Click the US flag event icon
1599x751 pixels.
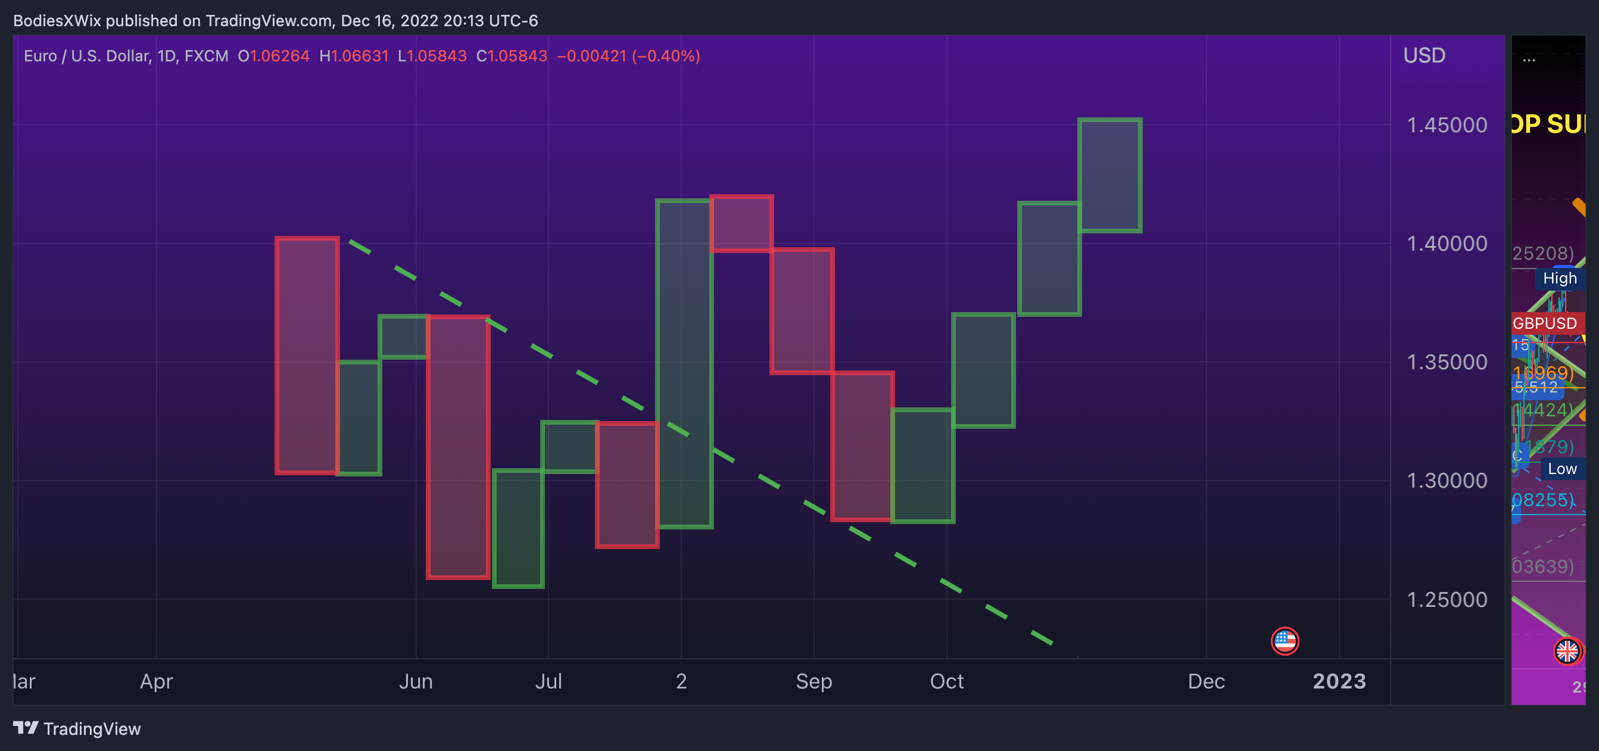tap(1285, 640)
